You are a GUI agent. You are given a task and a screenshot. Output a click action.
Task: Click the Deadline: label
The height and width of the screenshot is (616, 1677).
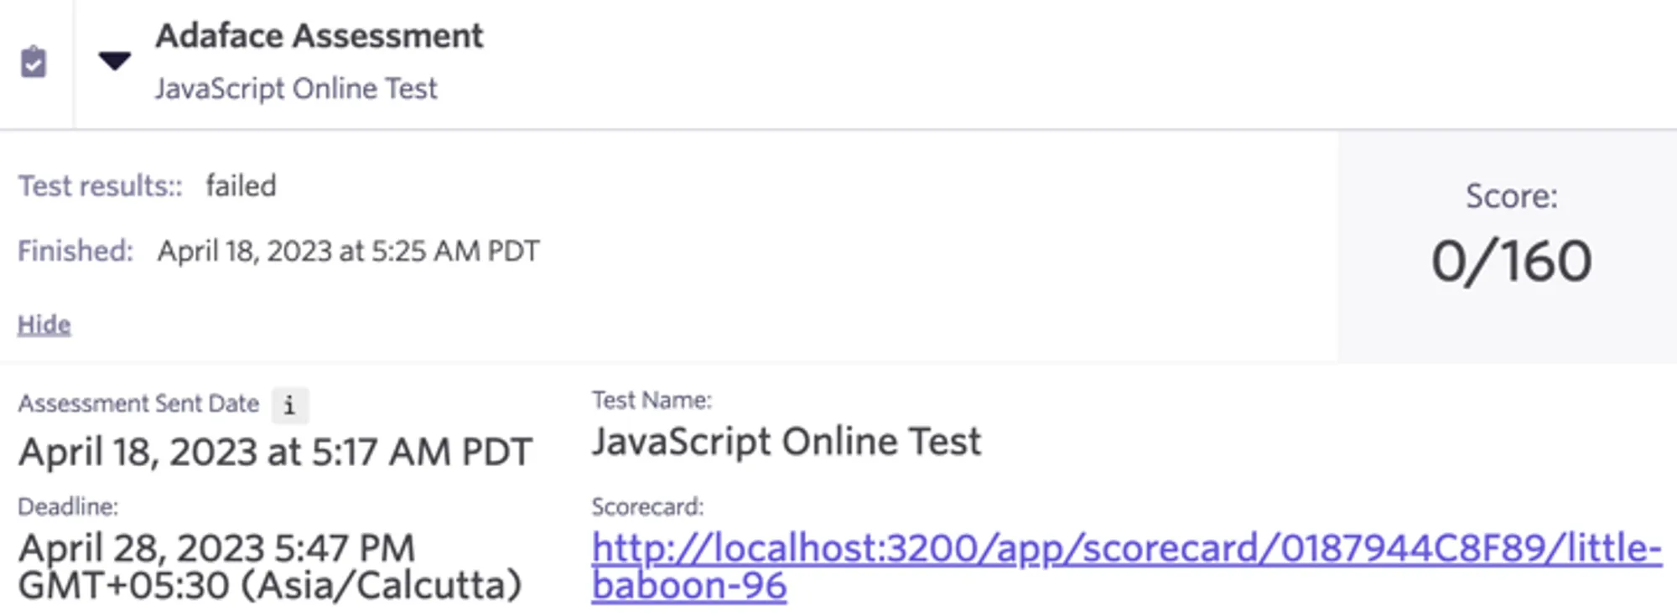tap(68, 506)
